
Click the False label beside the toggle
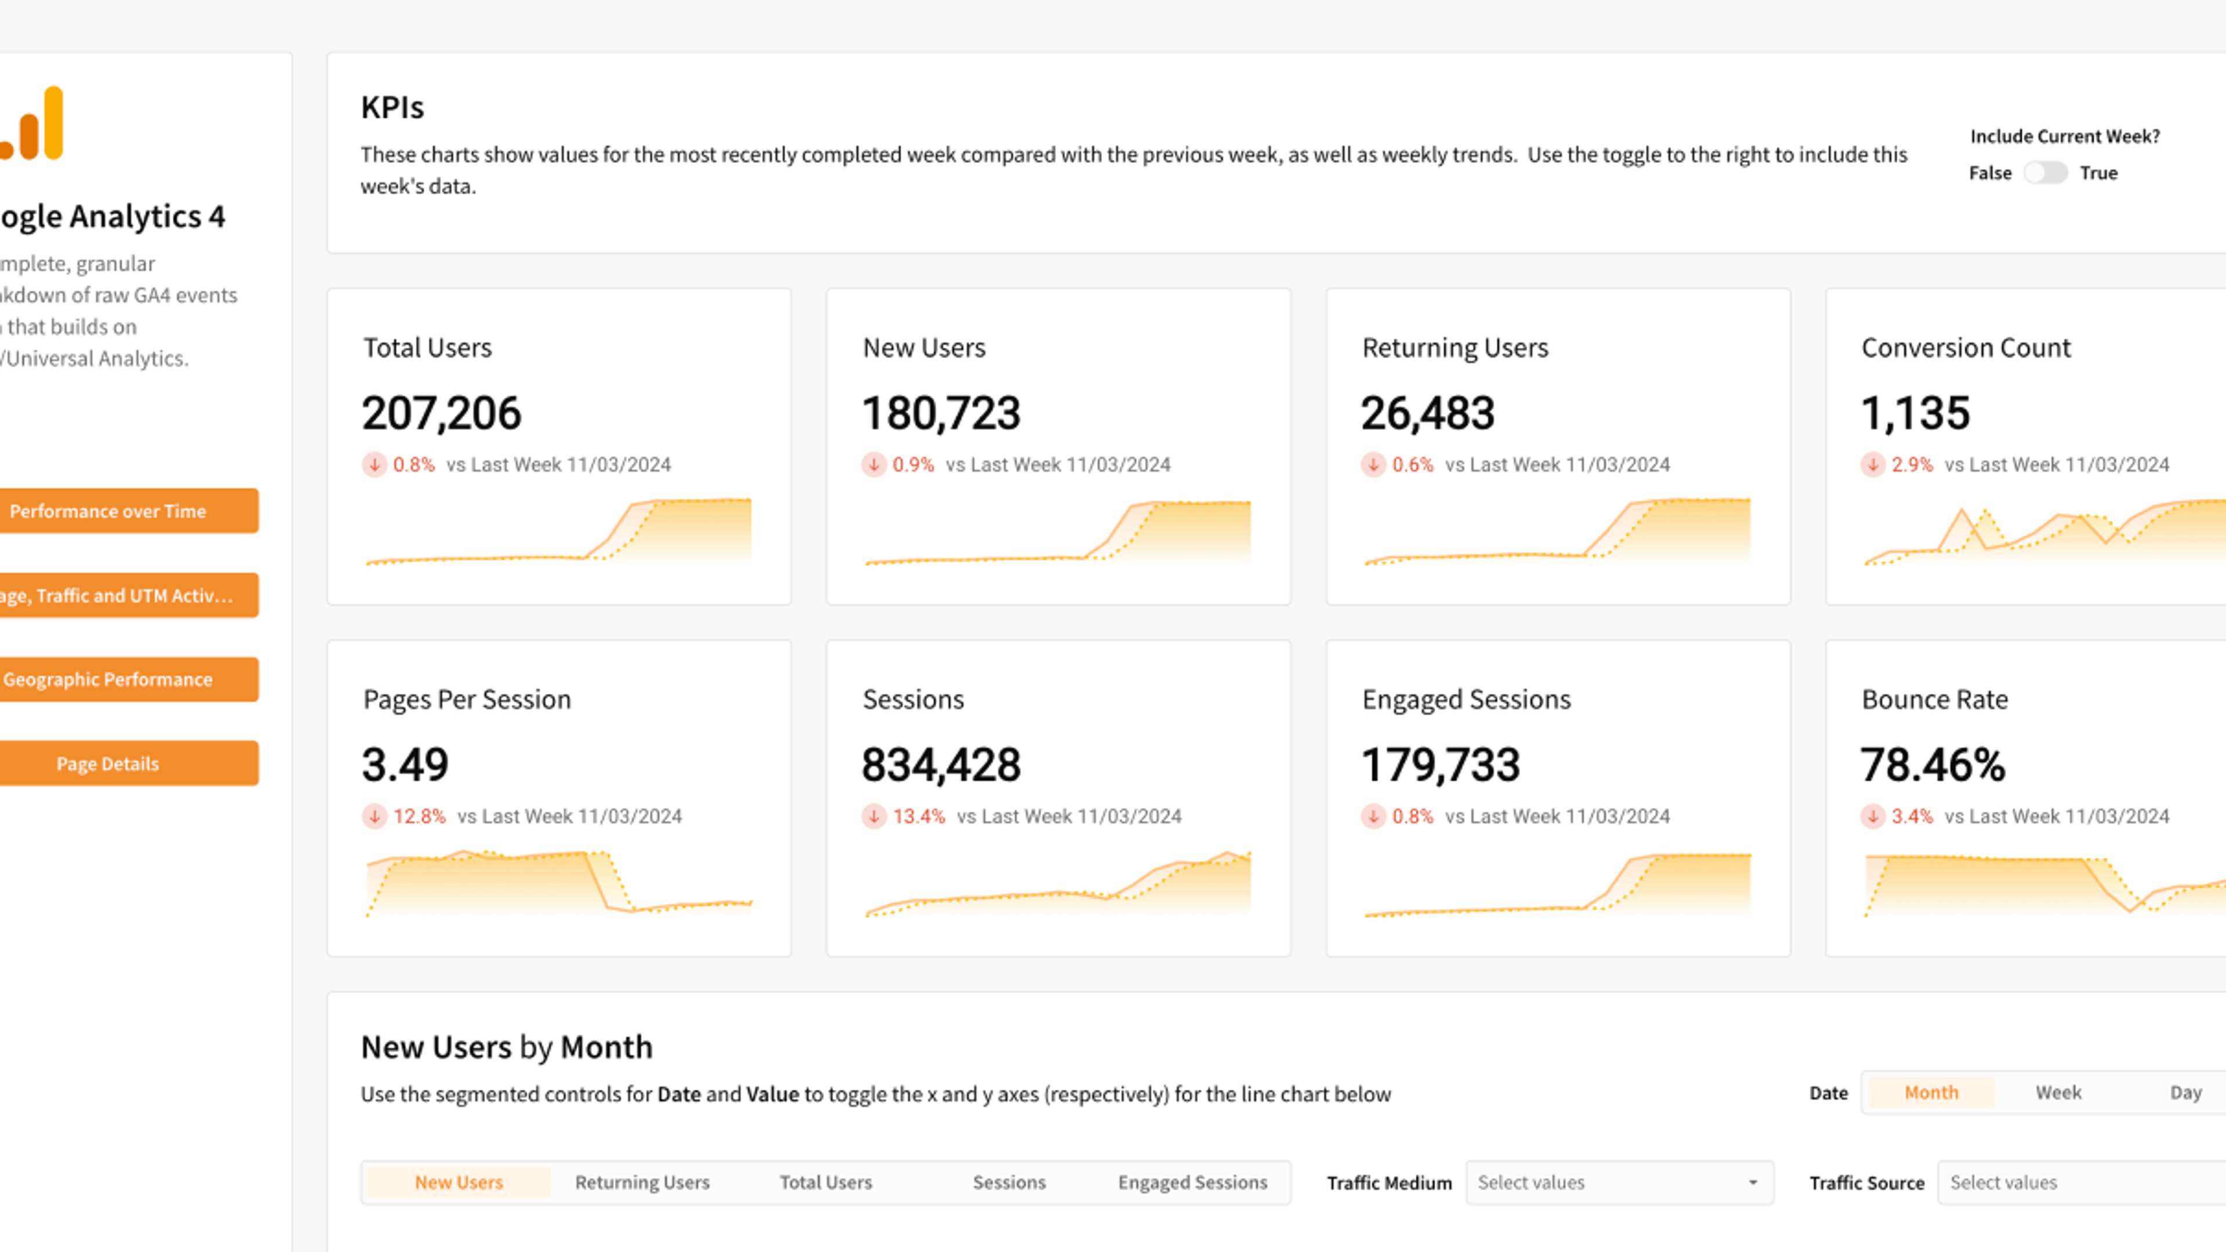coord(1990,173)
